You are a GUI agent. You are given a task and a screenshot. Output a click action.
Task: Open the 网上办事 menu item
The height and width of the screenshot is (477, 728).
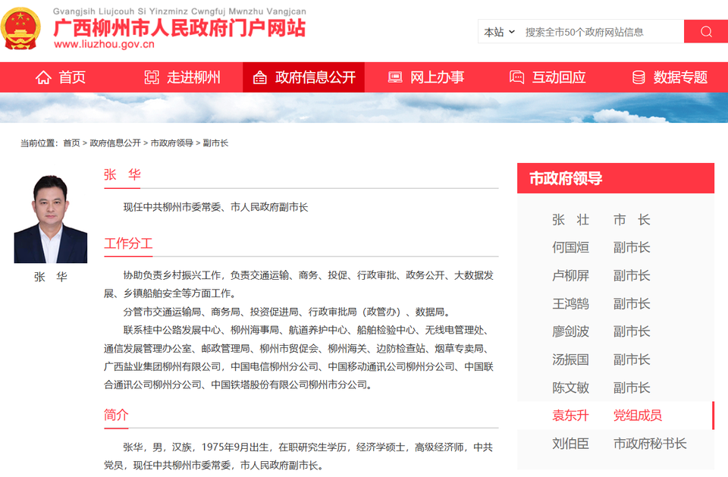(x=437, y=77)
